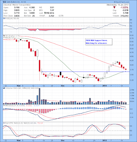Click the Low price value 3.710
137x142 pixels.
[17, 13]
